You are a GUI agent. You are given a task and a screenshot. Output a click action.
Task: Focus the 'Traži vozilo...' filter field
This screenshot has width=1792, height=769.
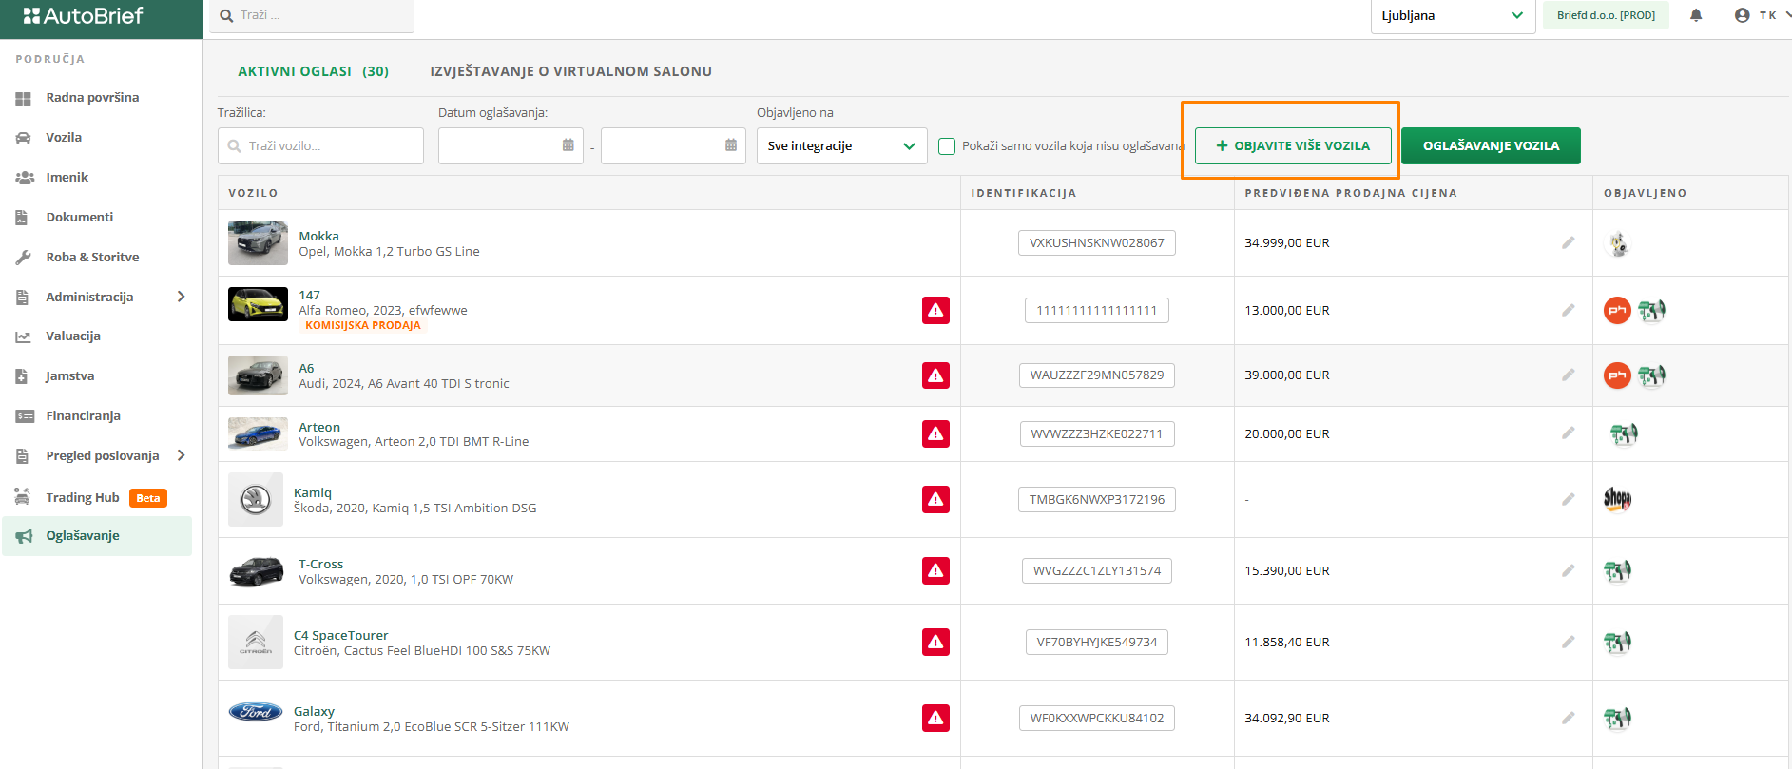320,145
